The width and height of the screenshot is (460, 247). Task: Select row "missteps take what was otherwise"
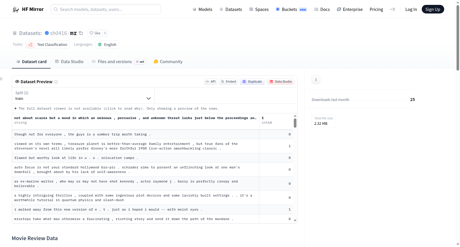tap(152, 219)
